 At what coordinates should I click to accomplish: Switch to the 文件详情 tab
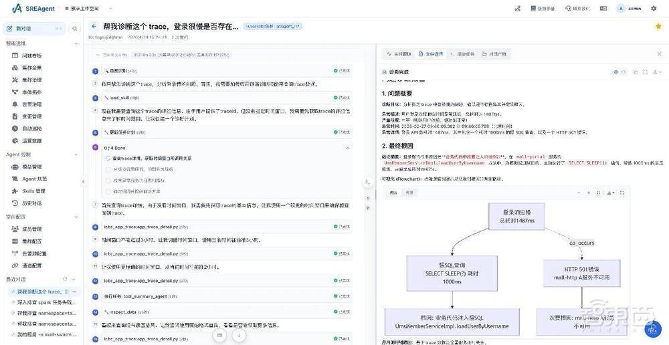pos(431,54)
